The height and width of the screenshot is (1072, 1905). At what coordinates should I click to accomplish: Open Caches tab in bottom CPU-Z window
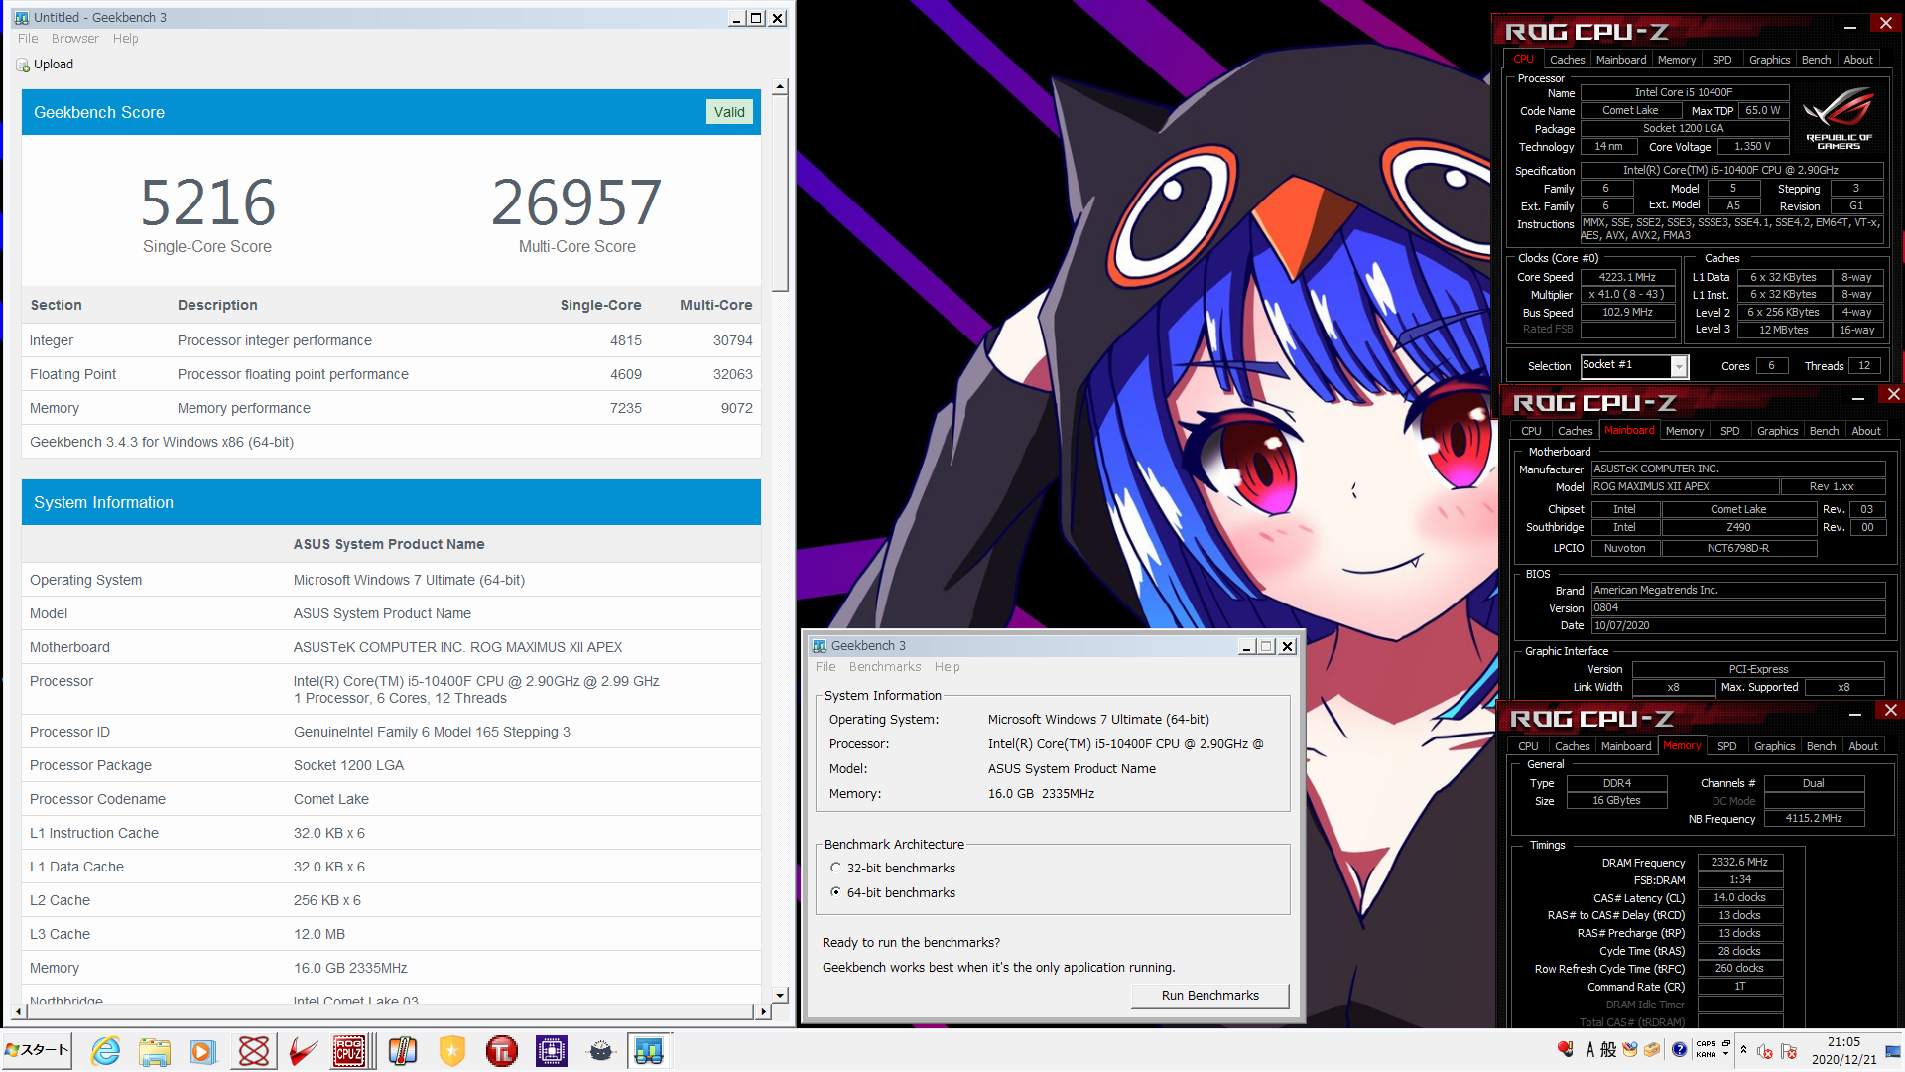(1573, 746)
